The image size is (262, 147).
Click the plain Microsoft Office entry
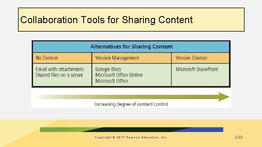[x=112, y=81]
